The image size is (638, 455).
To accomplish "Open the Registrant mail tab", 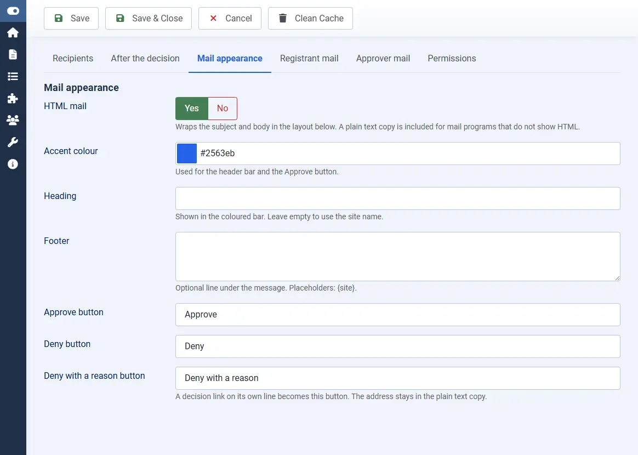I will click(309, 58).
